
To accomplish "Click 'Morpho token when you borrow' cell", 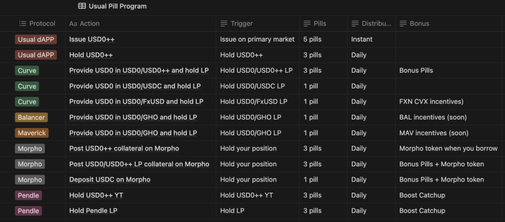I will coord(448,148).
